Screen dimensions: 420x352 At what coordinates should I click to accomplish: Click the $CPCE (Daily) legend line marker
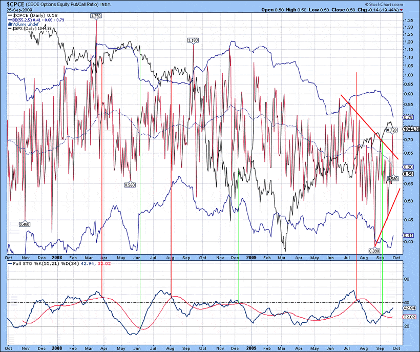(x=10, y=15)
